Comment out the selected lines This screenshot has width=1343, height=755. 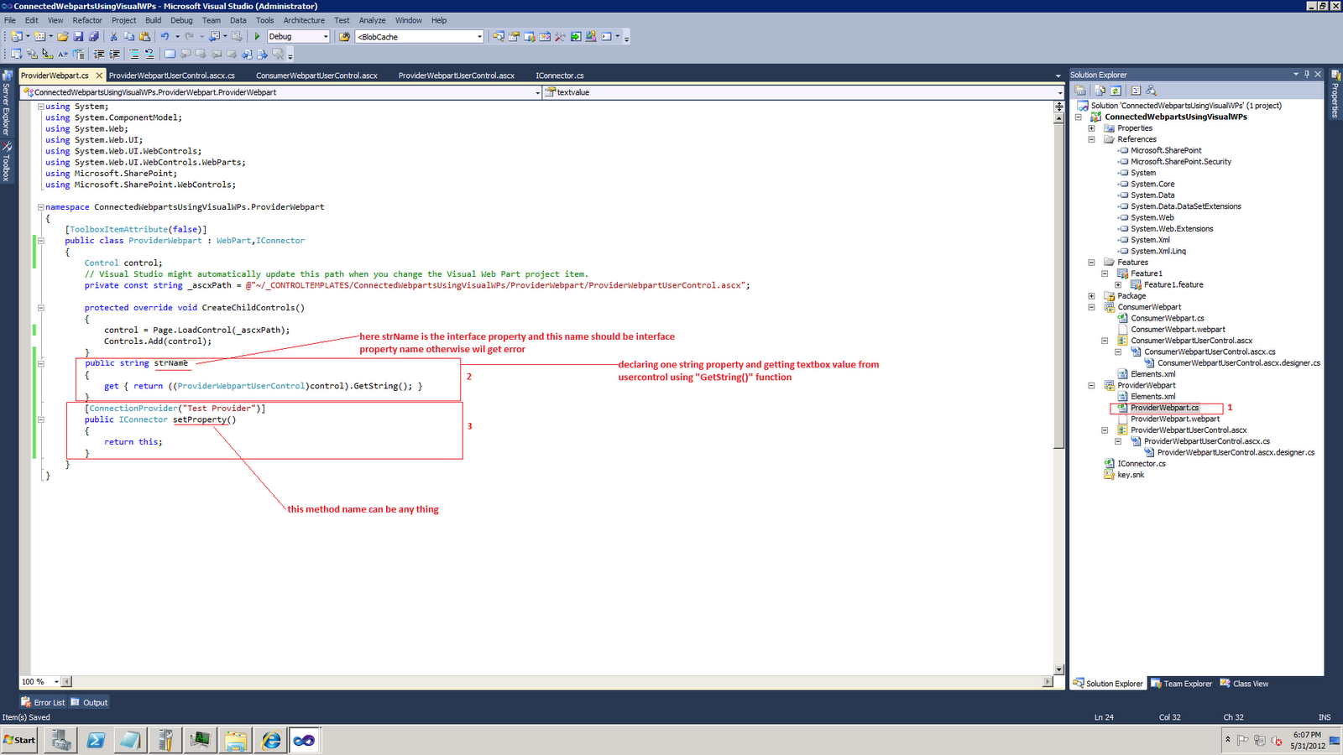click(x=134, y=55)
